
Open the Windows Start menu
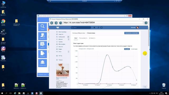pyautogui.click(x=2, y=93)
